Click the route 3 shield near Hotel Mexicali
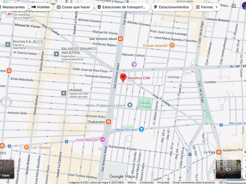246x184 pixels. [66, 142]
